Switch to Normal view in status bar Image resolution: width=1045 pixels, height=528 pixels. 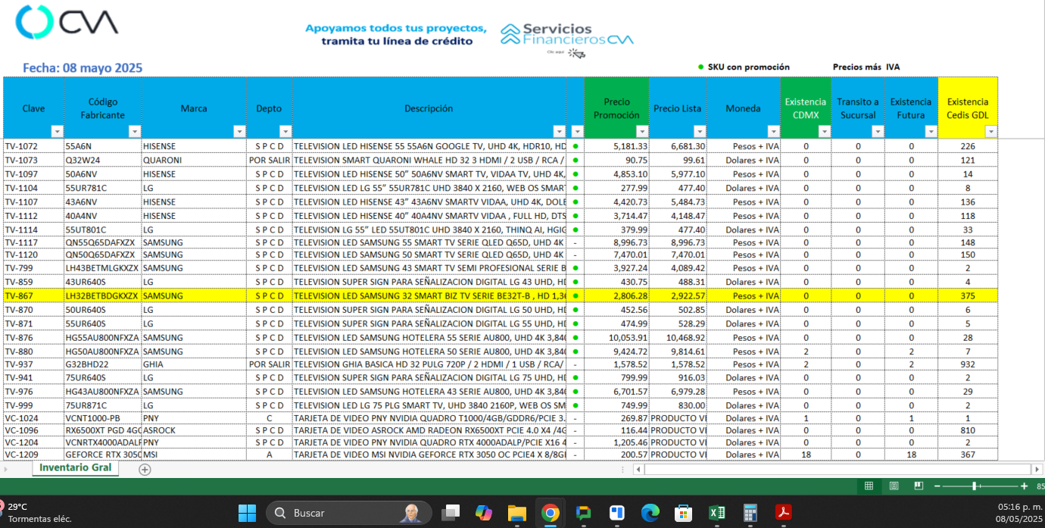pos(869,486)
